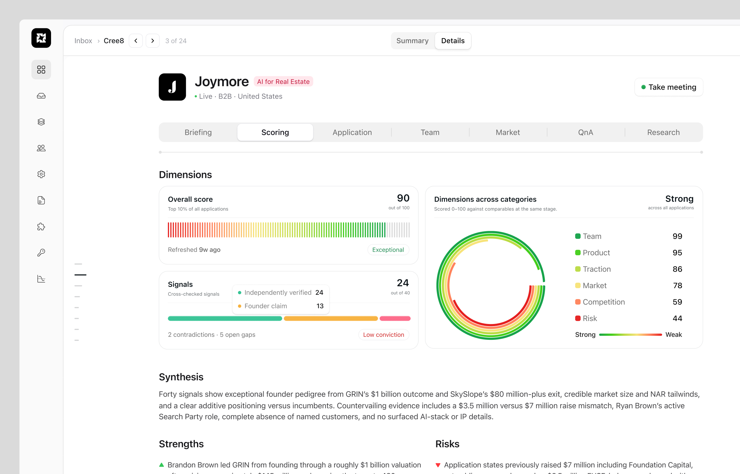Open the people/team icon in sidebar

tap(41, 148)
